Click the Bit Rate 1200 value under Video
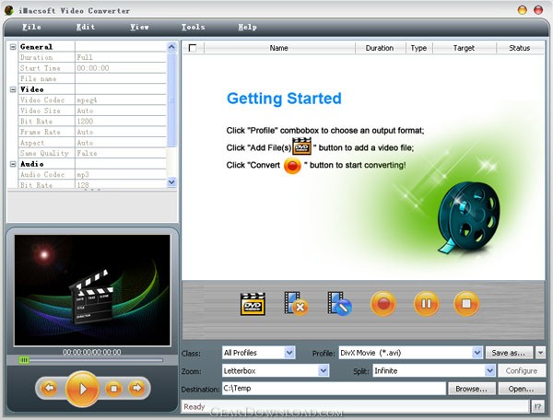553x420 pixels. [85, 122]
